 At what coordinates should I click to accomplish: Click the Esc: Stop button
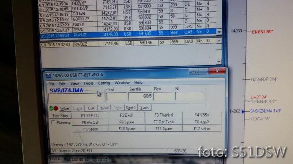point(60,116)
